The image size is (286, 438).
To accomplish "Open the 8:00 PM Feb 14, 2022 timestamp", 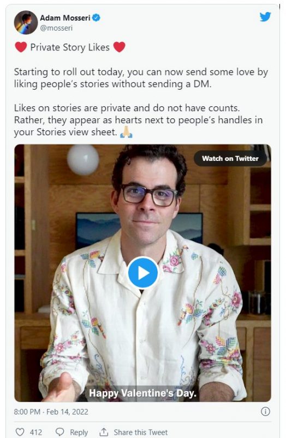I will 51,412.
